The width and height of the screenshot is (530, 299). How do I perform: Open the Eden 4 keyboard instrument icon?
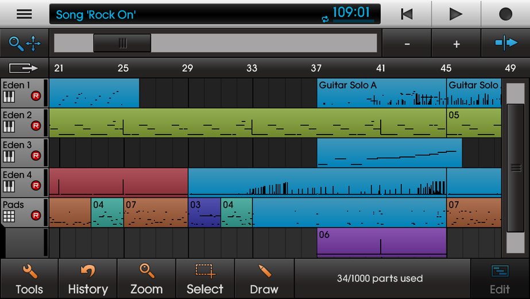(x=9, y=186)
